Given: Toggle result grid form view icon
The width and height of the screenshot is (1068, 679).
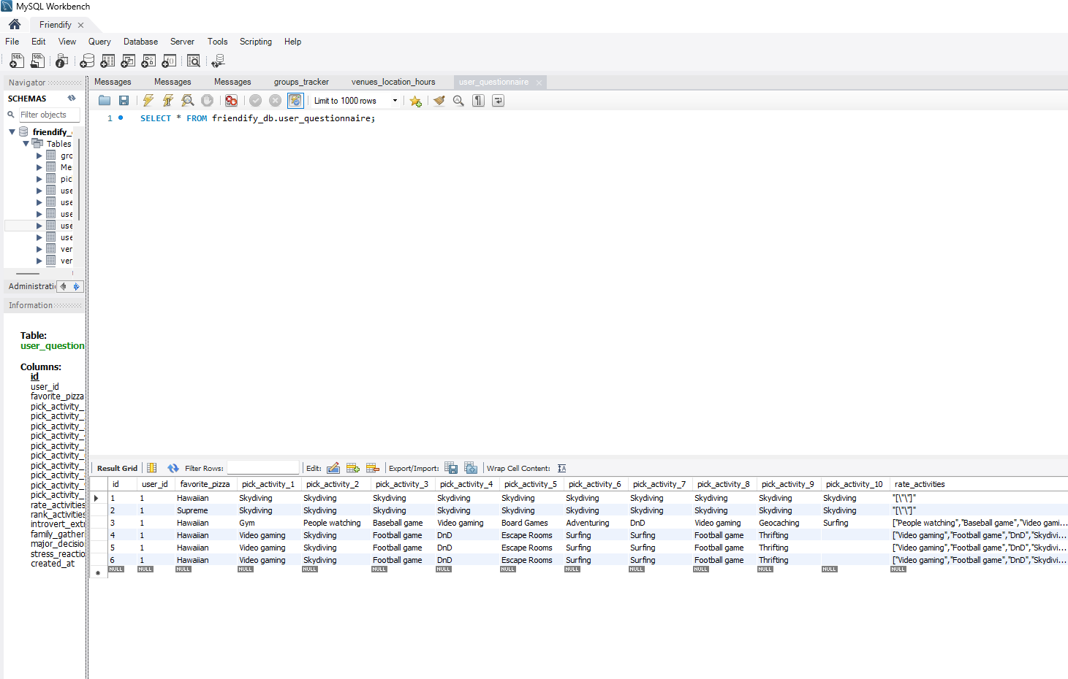Looking at the screenshot, I should (x=152, y=468).
